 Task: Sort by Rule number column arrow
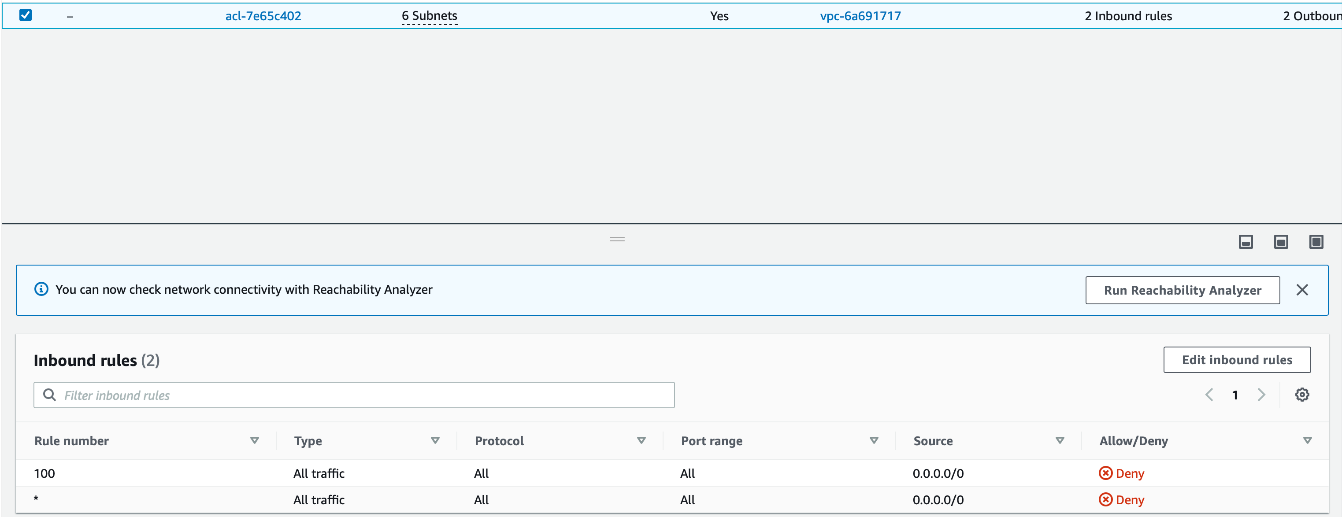[x=254, y=440]
